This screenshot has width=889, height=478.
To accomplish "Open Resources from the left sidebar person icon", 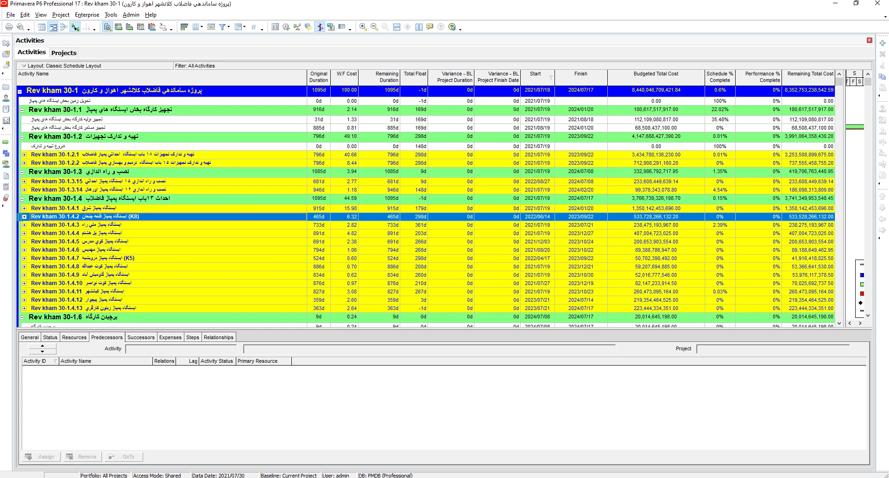I will (x=6, y=98).
